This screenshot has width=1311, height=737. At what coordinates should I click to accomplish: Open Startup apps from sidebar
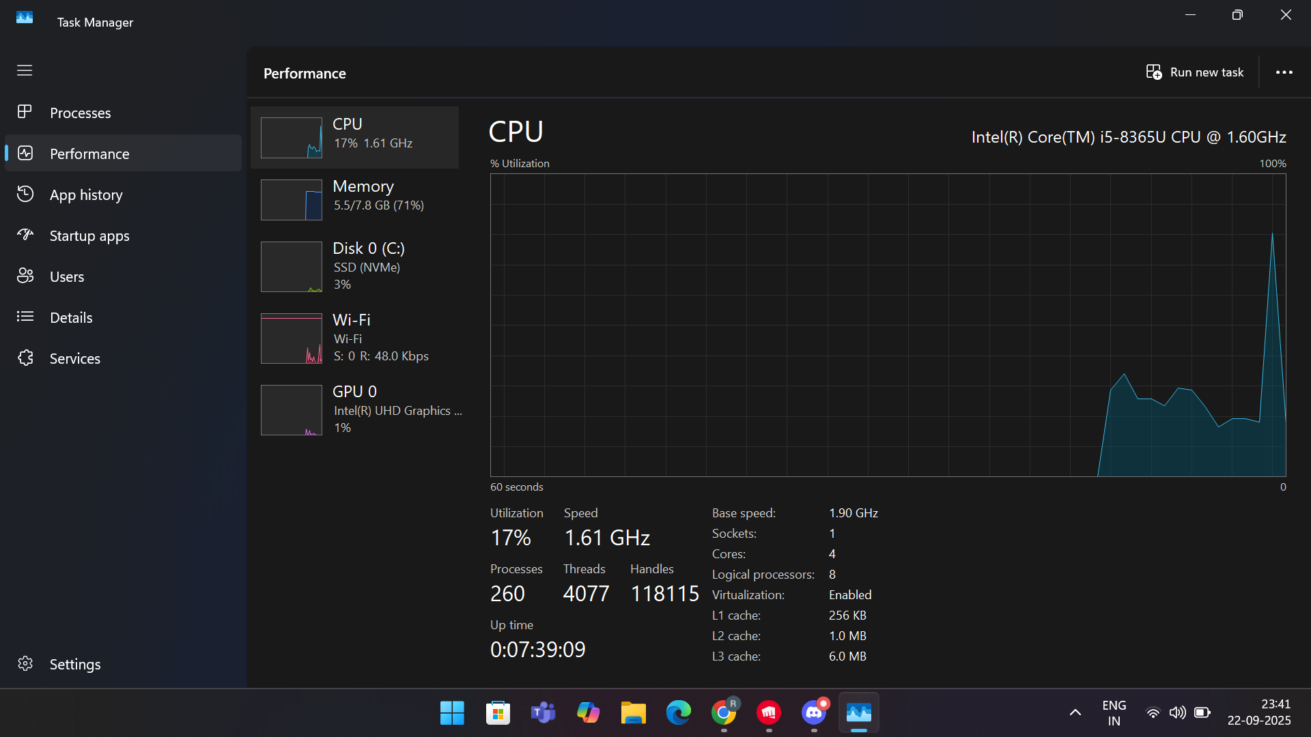[89, 235]
